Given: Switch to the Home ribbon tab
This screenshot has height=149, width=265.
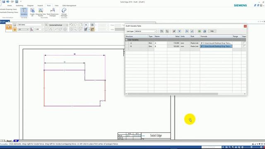Looking at the screenshot, I should point(10,5).
